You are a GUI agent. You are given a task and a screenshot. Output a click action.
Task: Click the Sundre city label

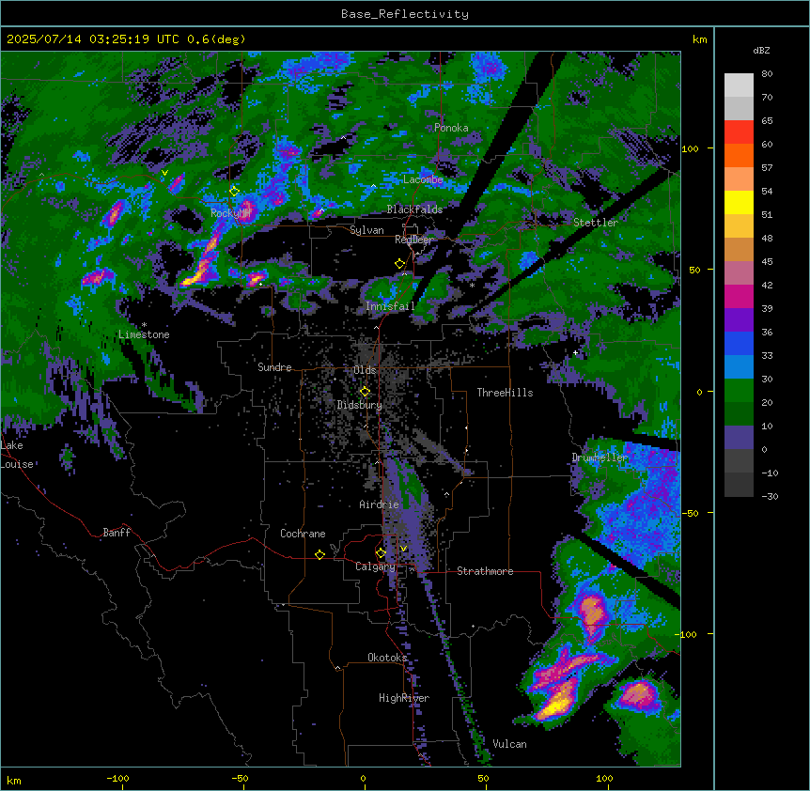(x=274, y=367)
